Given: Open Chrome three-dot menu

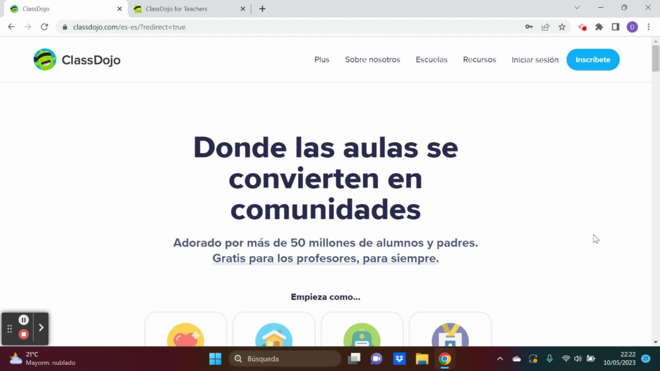Looking at the screenshot, I should (x=649, y=27).
